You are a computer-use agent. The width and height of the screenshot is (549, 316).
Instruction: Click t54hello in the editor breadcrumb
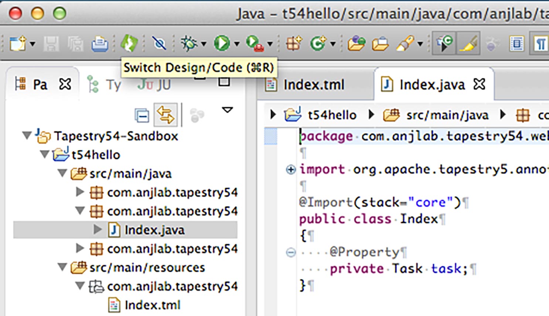click(x=332, y=115)
